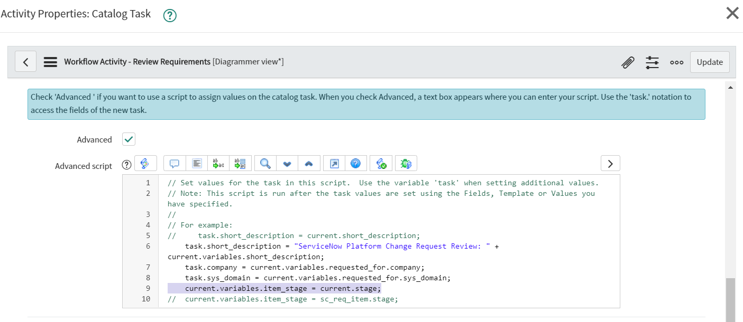The image size is (743, 322).
Task: Click the paperclip attachments icon
Action: 628,62
